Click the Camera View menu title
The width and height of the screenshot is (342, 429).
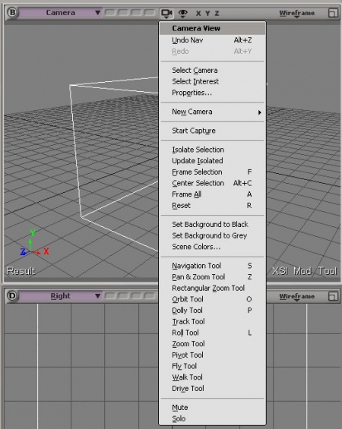[212, 28]
